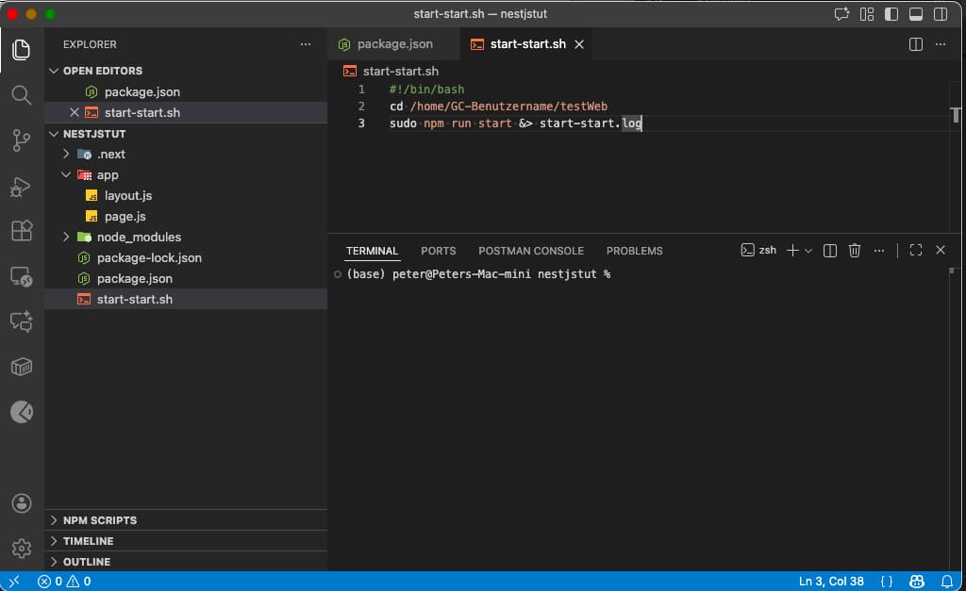966x591 pixels.
Task: Switch to the TERMINAL panel tab
Action: coord(372,251)
